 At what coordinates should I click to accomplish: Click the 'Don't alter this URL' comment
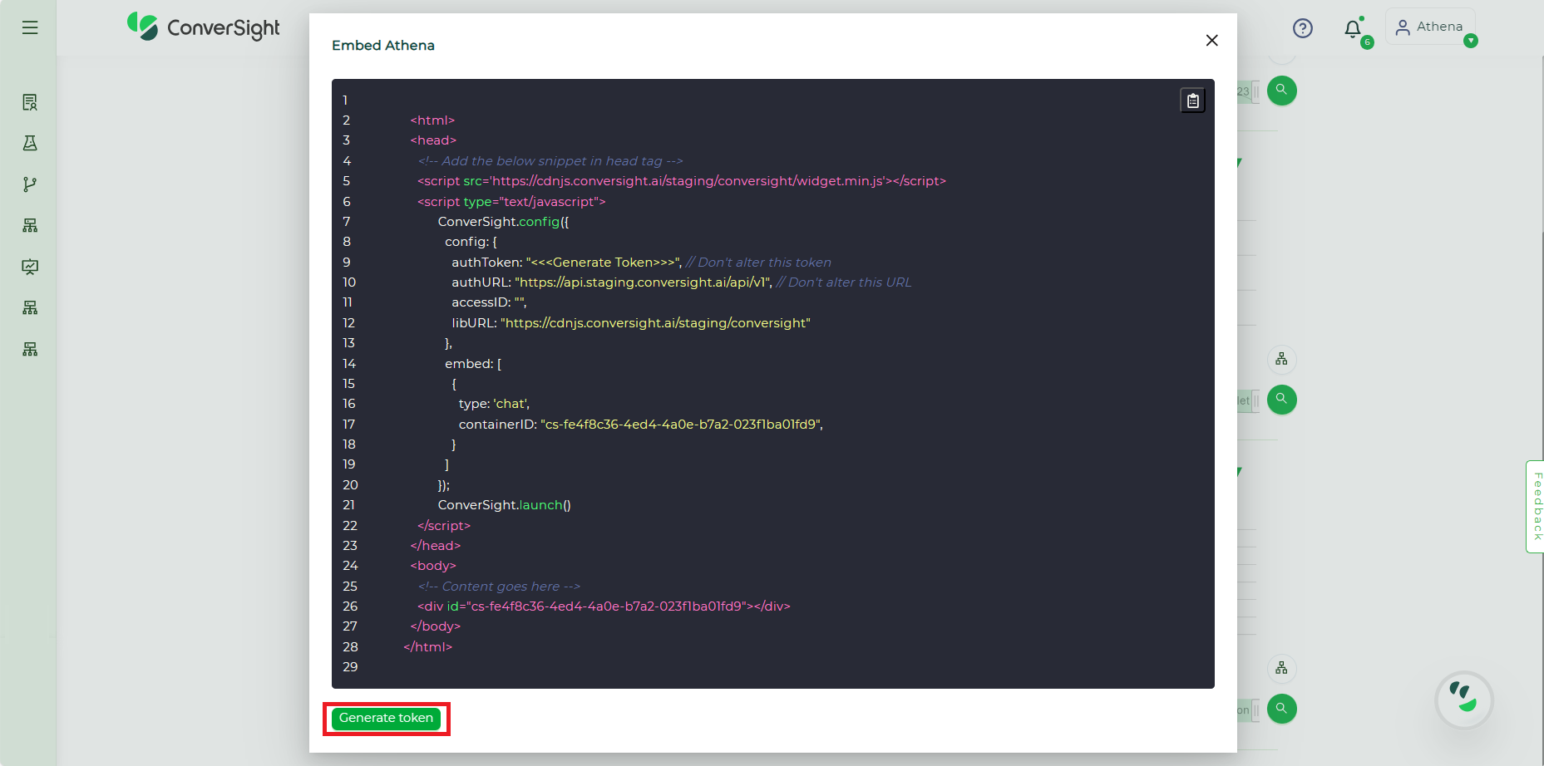(x=844, y=282)
